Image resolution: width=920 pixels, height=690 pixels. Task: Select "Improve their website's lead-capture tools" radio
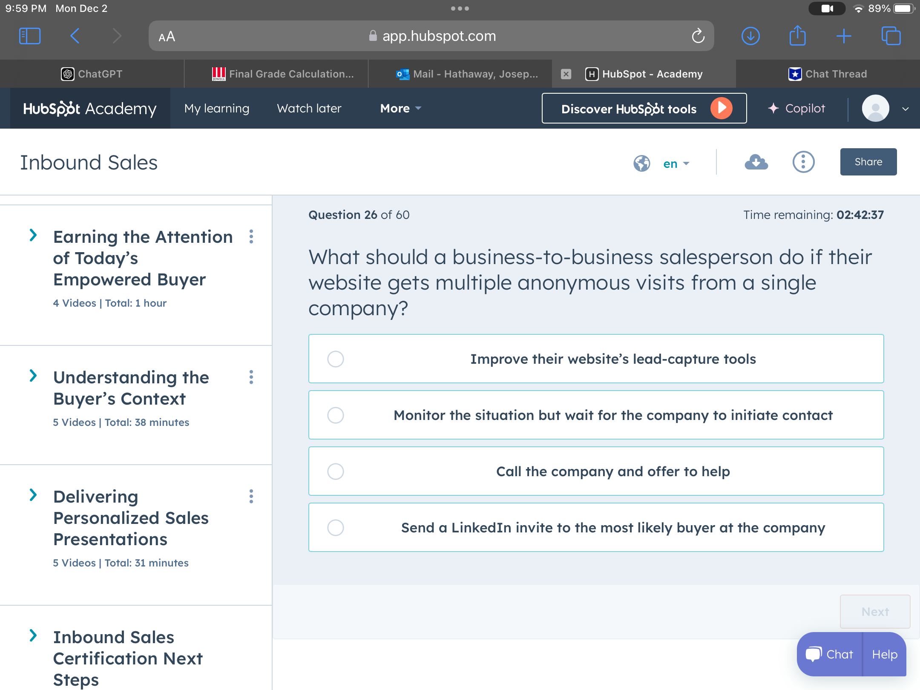[x=336, y=359]
